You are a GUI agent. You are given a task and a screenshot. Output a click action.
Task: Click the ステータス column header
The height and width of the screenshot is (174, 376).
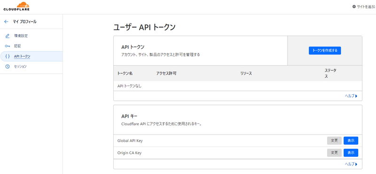[x=330, y=74]
